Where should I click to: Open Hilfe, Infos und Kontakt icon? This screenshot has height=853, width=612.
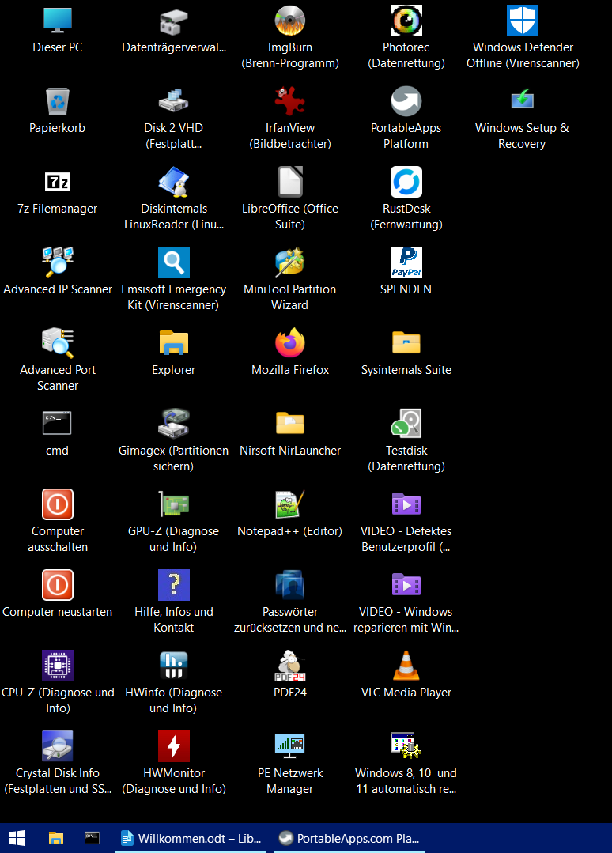click(x=173, y=584)
